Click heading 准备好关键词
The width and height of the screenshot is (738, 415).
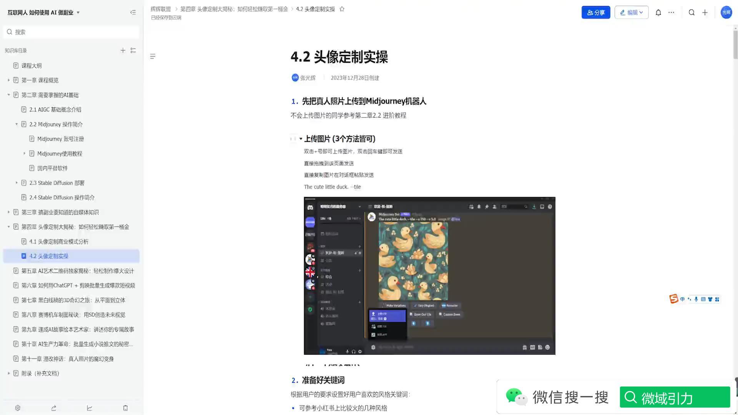[323, 380]
